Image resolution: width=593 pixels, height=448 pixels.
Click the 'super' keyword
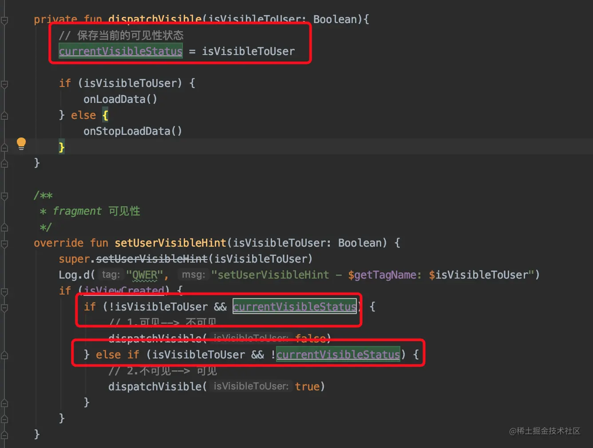[74, 259]
